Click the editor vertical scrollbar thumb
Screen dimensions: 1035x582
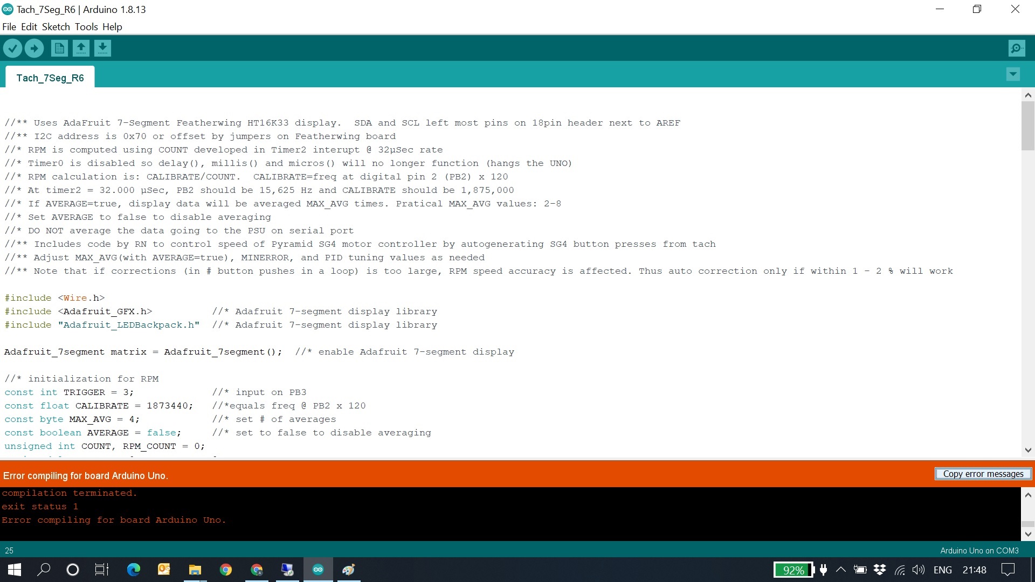[x=1028, y=126]
